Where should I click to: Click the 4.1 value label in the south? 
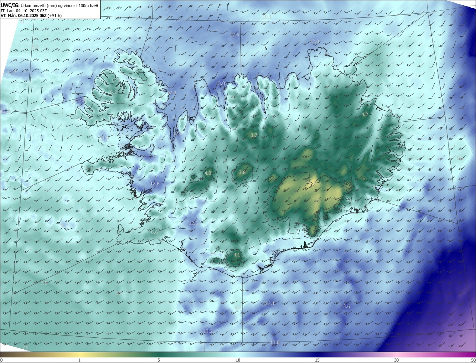[x=237, y=255]
